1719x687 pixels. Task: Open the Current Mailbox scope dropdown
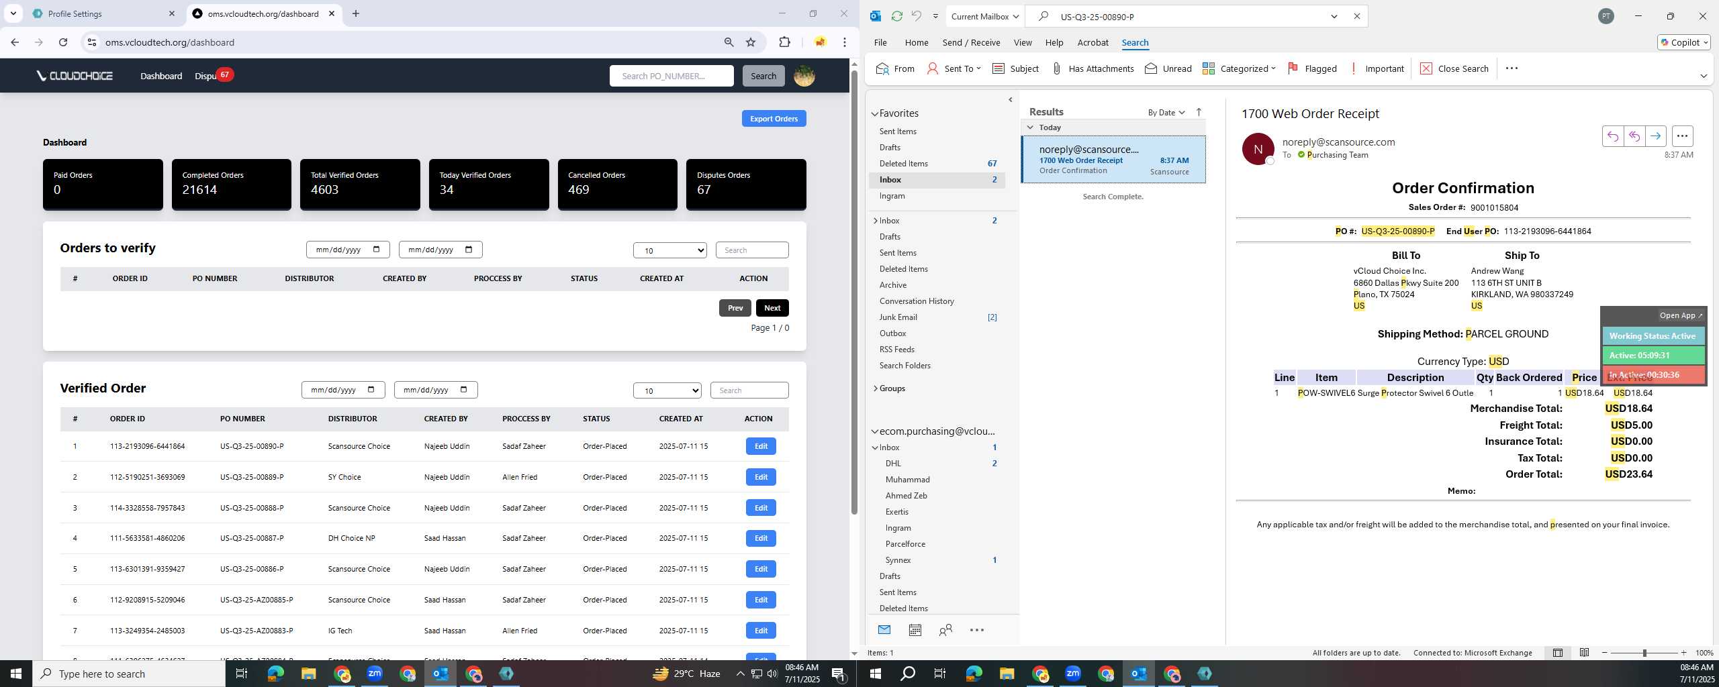pyautogui.click(x=985, y=16)
